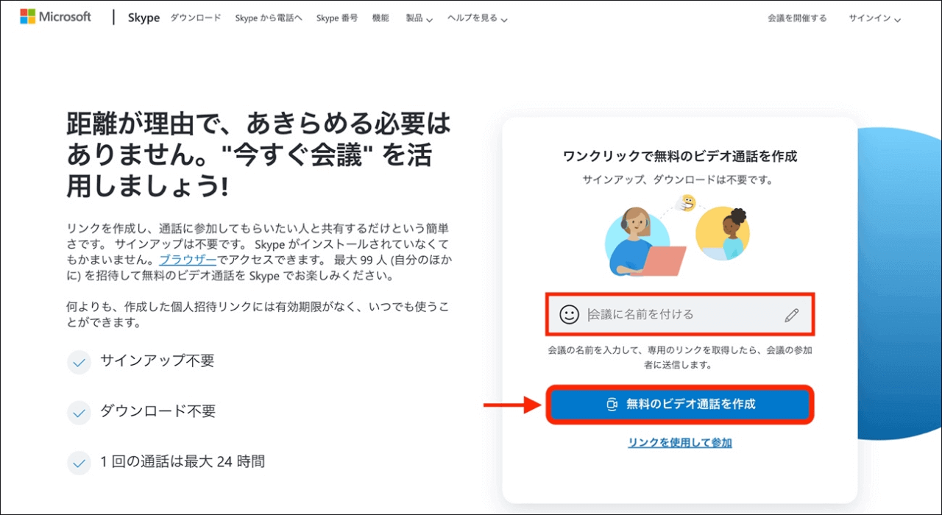Click the smiley emoji picker icon
The height and width of the screenshot is (515, 942).
569,315
